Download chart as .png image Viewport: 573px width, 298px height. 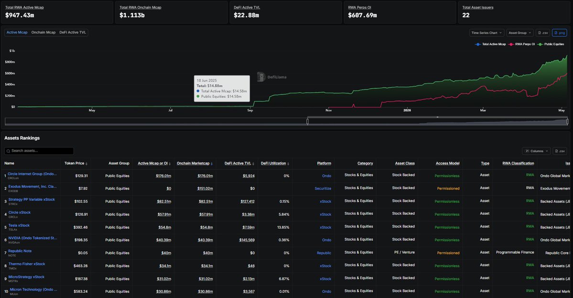559,33
